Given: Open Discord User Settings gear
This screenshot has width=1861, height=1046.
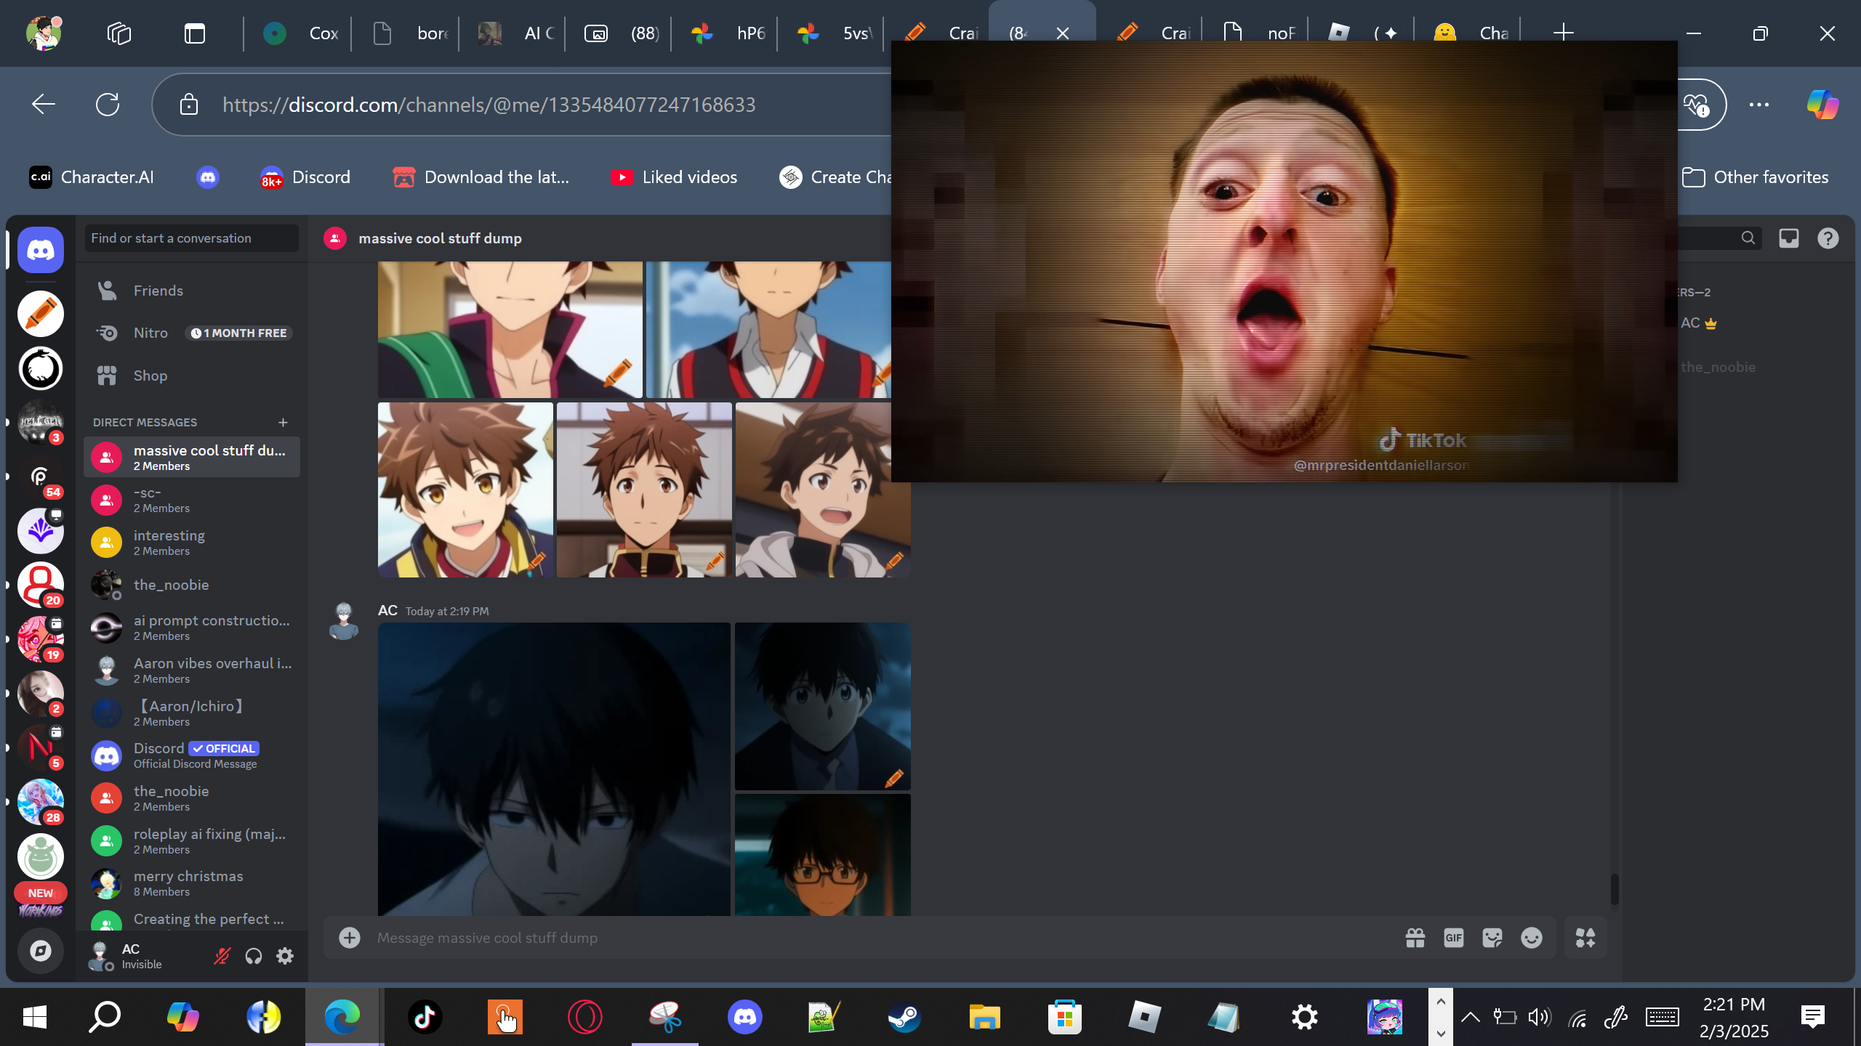Looking at the screenshot, I should pos(285,956).
